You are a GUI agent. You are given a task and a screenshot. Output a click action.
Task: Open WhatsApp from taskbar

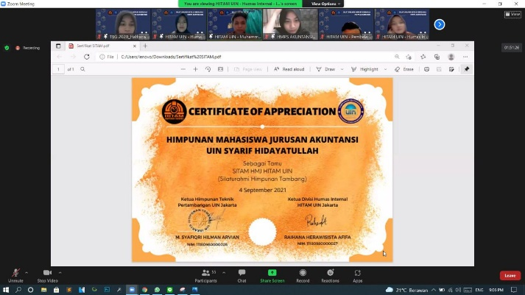pyautogui.click(x=157, y=290)
